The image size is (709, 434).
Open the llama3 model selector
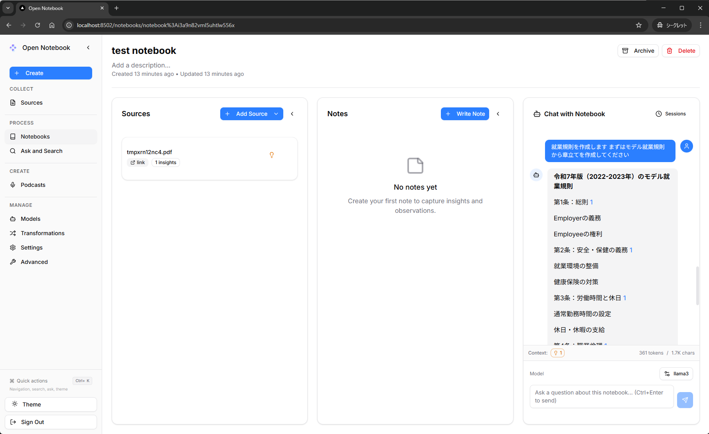(676, 374)
